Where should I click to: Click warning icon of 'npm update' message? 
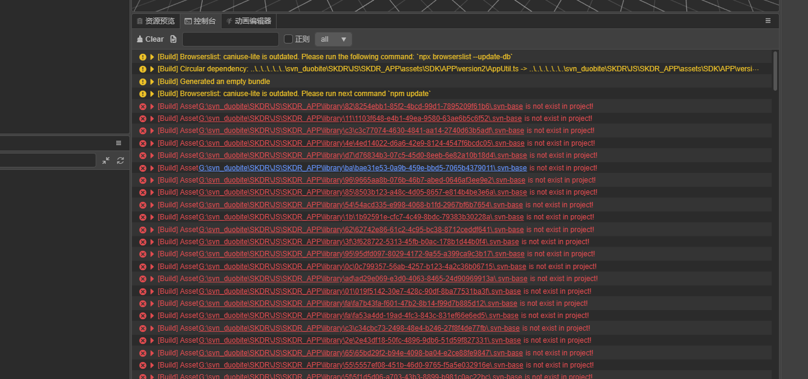pyautogui.click(x=143, y=94)
